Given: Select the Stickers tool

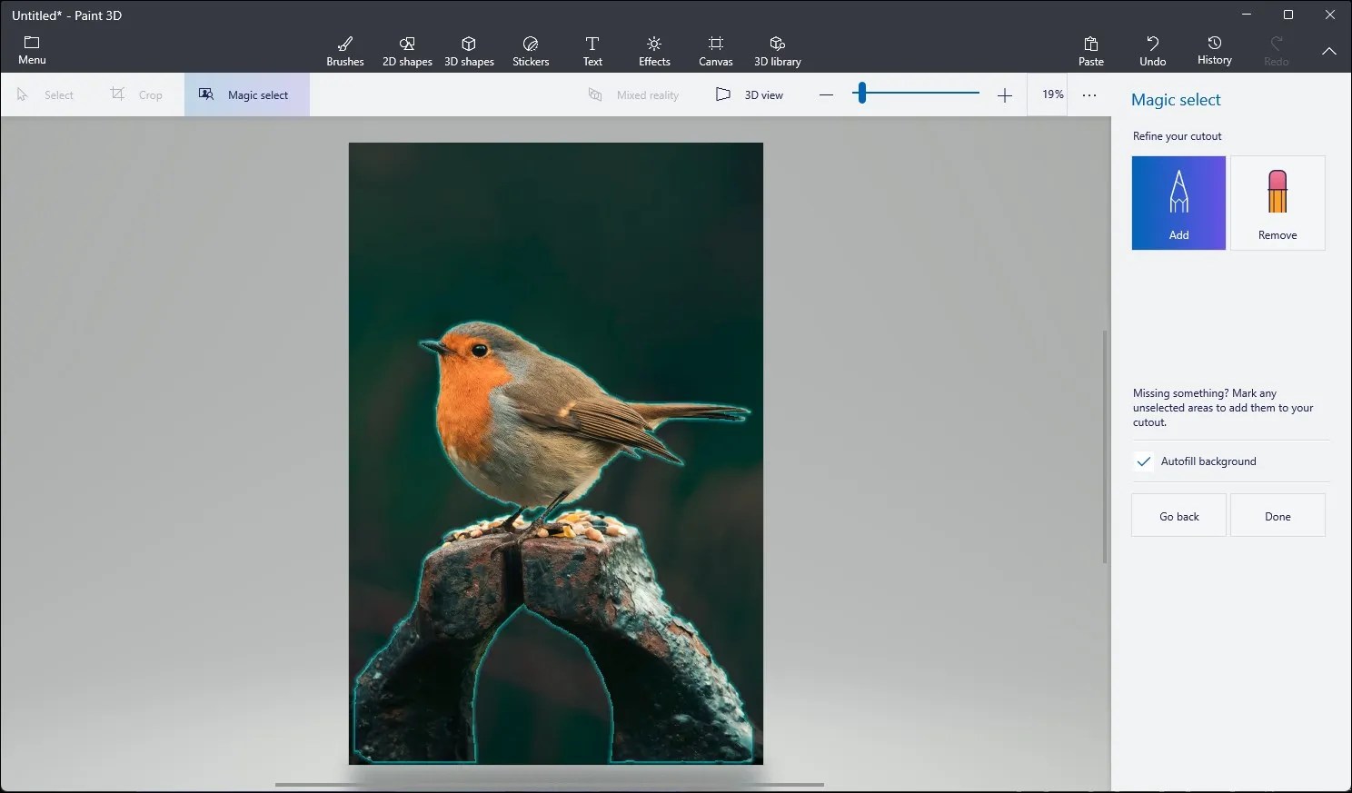Looking at the screenshot, I should (530, 50).
